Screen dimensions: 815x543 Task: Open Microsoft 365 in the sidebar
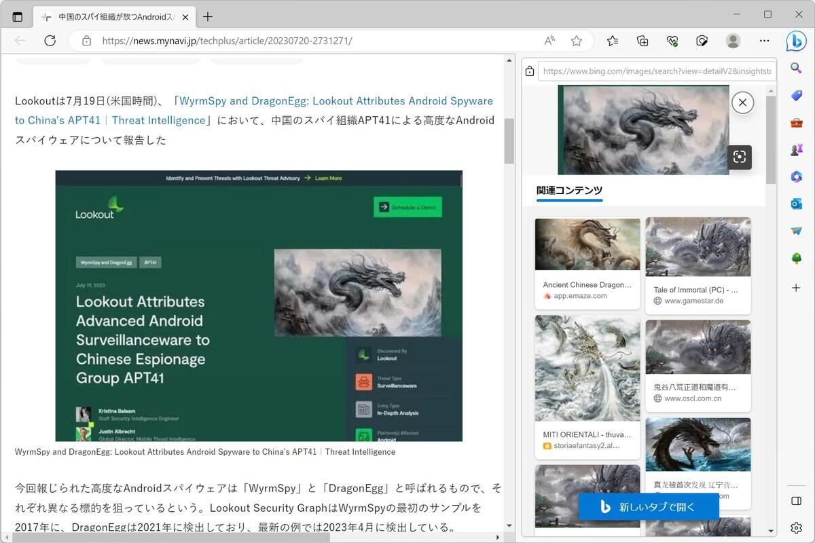point(797,176)
